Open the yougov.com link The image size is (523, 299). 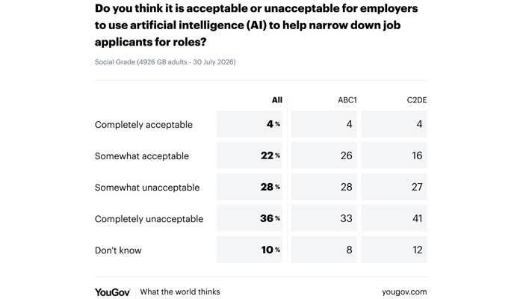(404, 292)
